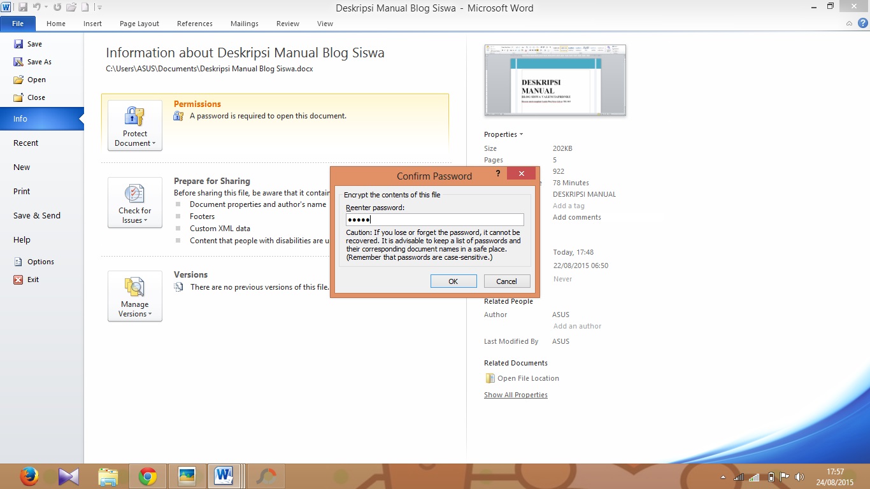Click the Reenter password input box
870x489 pixels.
[435, 220]
